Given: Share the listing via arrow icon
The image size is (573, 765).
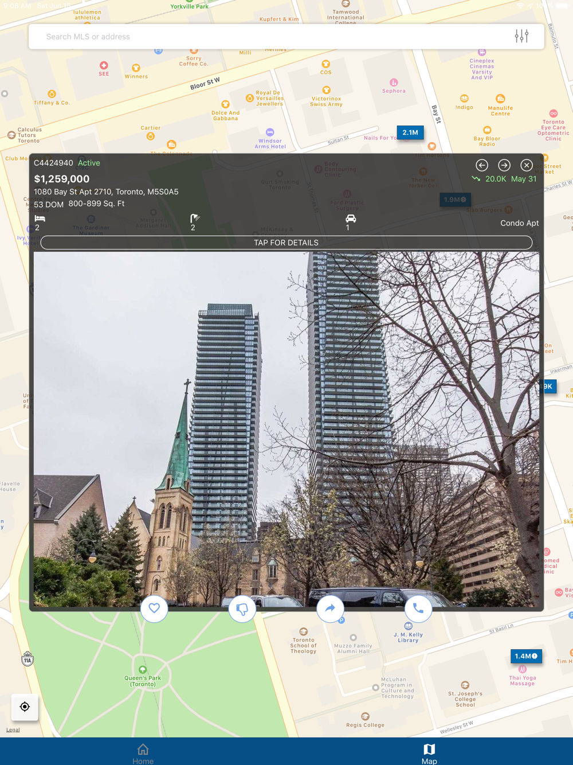Looking at the screenshot, I should tap(330, 608).
